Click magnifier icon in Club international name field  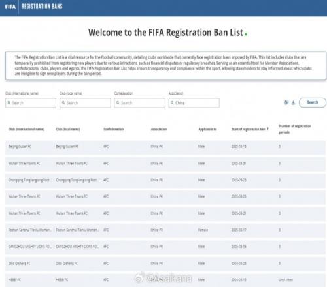[9, 103]
